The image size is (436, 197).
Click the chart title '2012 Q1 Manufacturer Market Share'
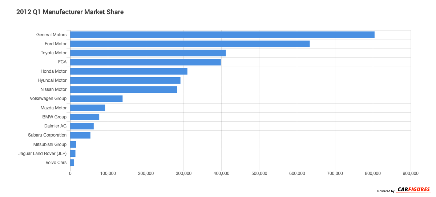[x=70, y=12]
